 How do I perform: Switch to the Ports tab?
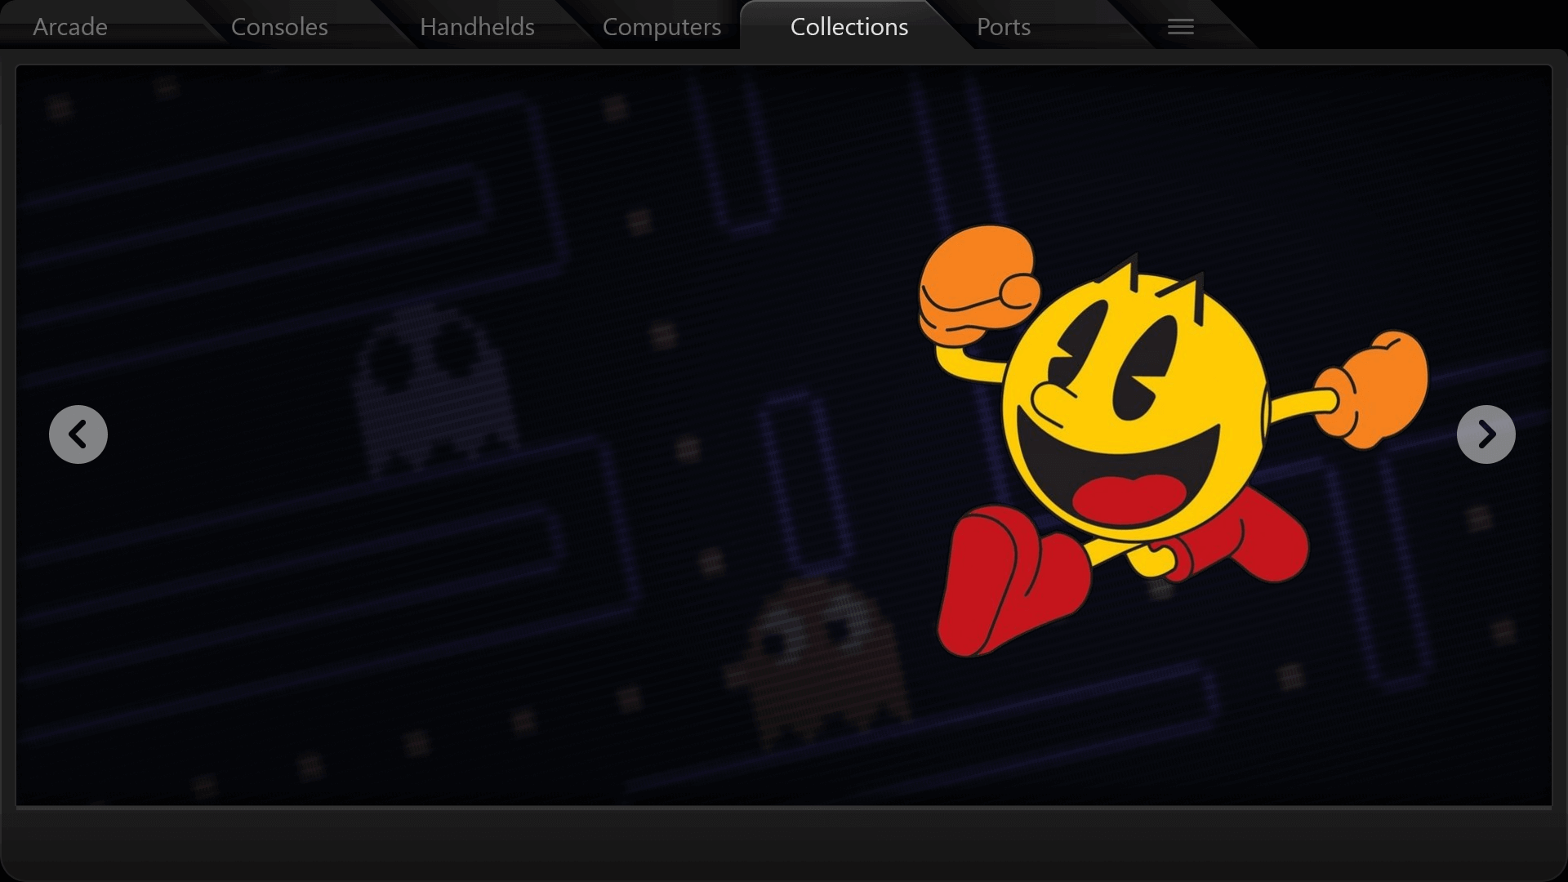[1003, 26]
